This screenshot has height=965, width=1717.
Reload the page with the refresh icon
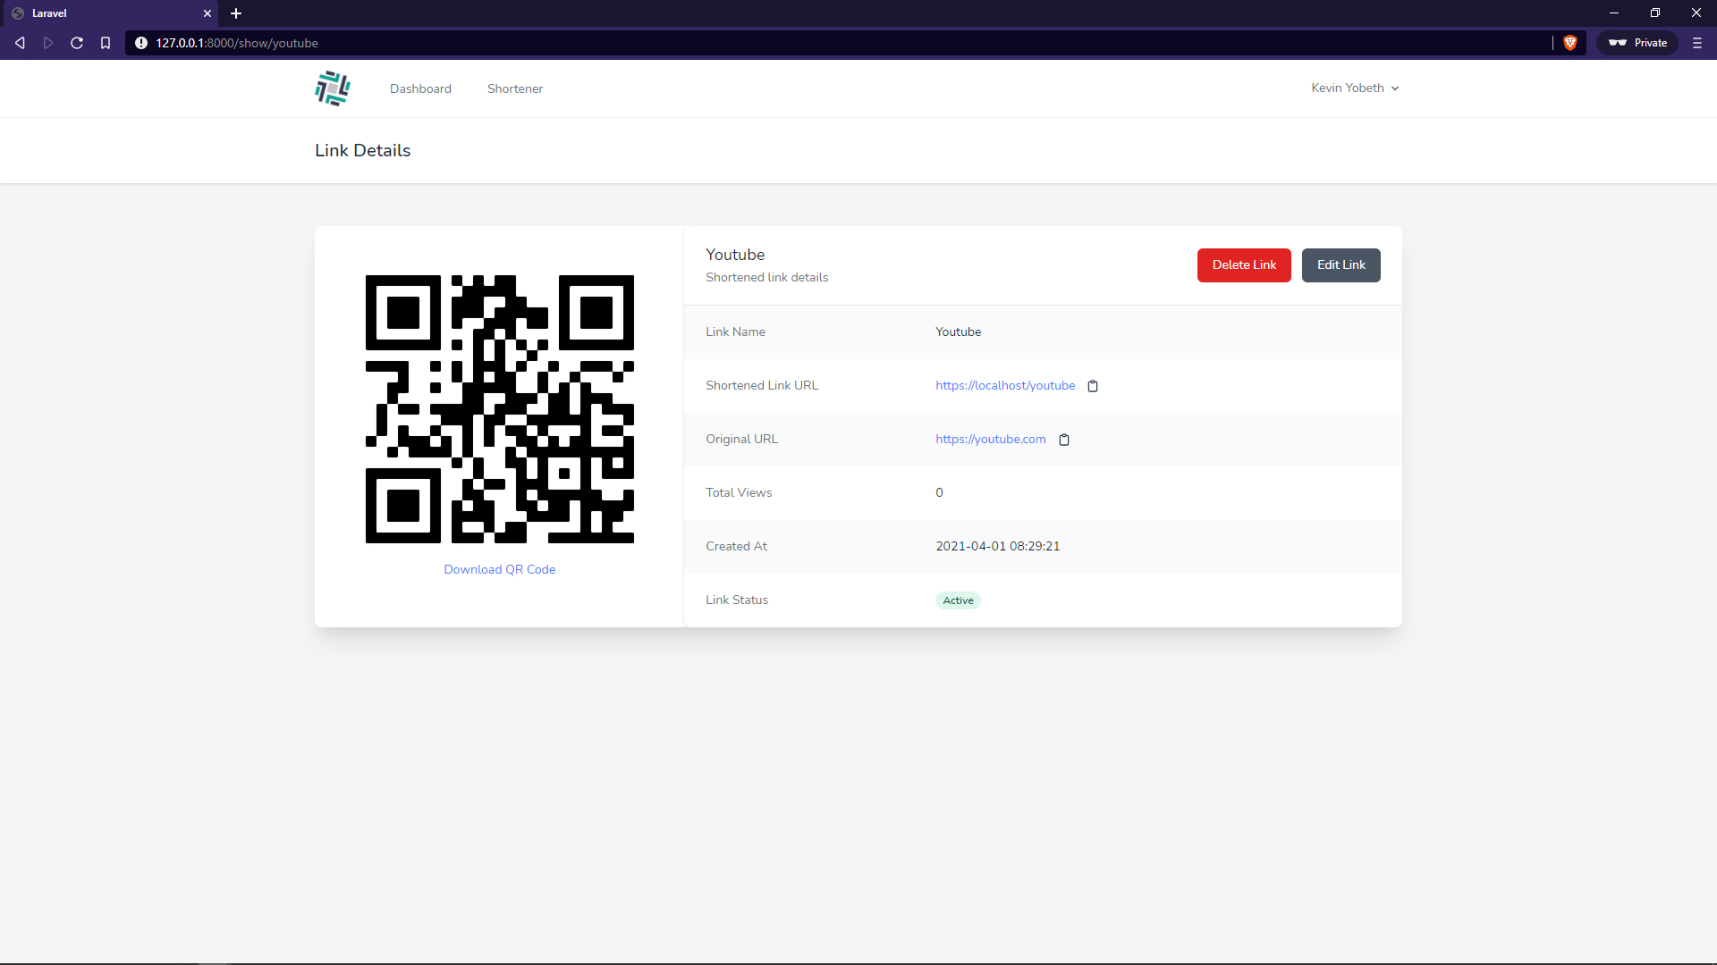(x=77, y=43)
